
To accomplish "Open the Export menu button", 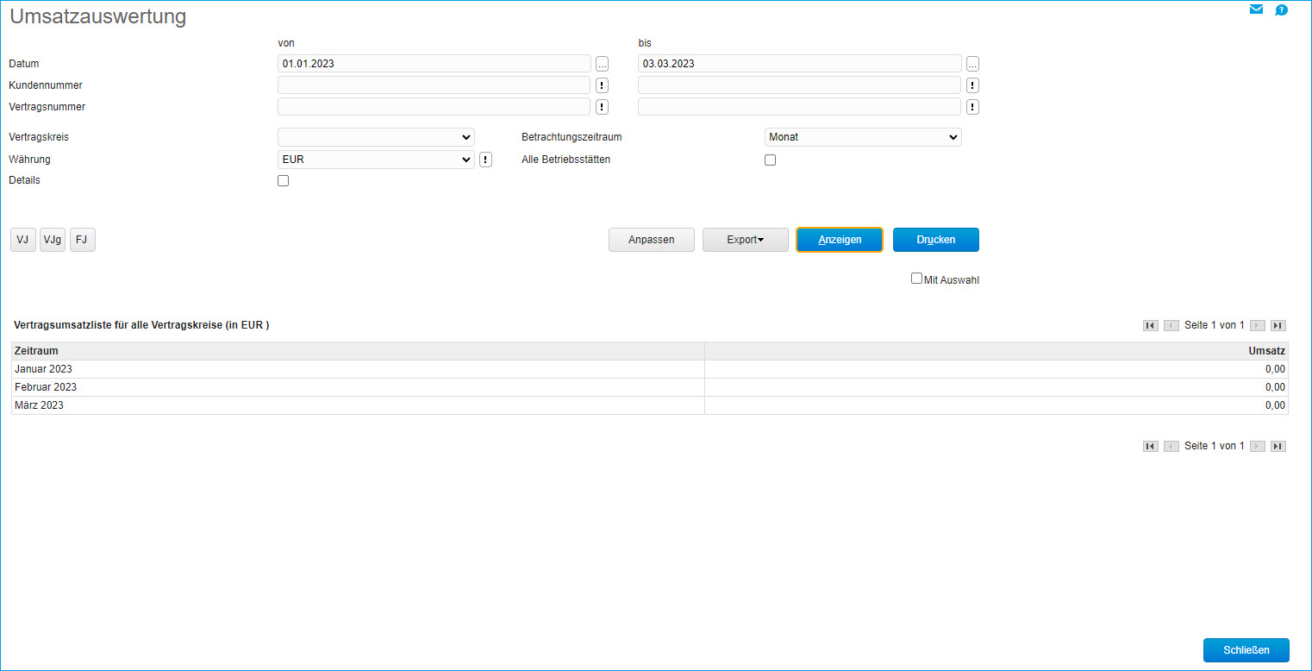I will pos(745,240).
